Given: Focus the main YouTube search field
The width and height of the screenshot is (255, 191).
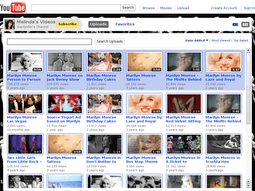Looking at the screenshot, I should 76,8.
